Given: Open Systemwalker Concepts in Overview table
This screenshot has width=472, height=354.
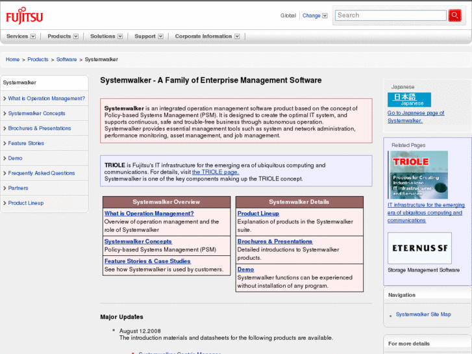Looking at the screenshot, I should point(138,242).
